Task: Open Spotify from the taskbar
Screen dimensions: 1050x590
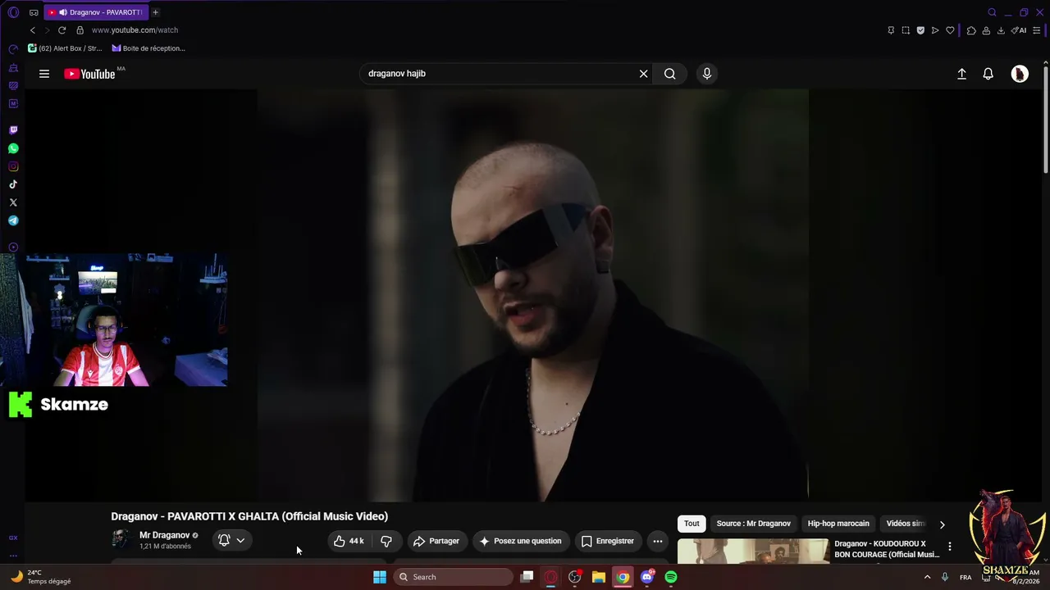Action: [671, 577]
